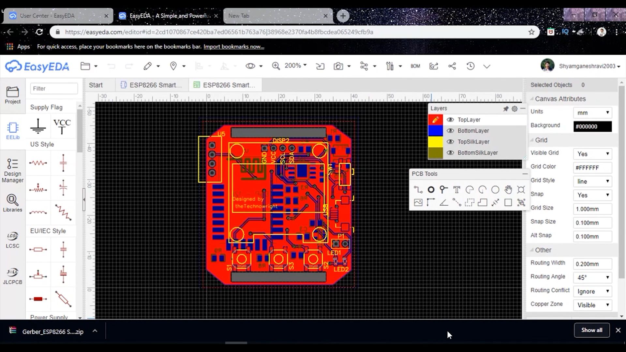The height and width of the screenshot is (352, 626).
Task: Open the Units dropdown in Canvas Attributes
Action: [592, 112]
